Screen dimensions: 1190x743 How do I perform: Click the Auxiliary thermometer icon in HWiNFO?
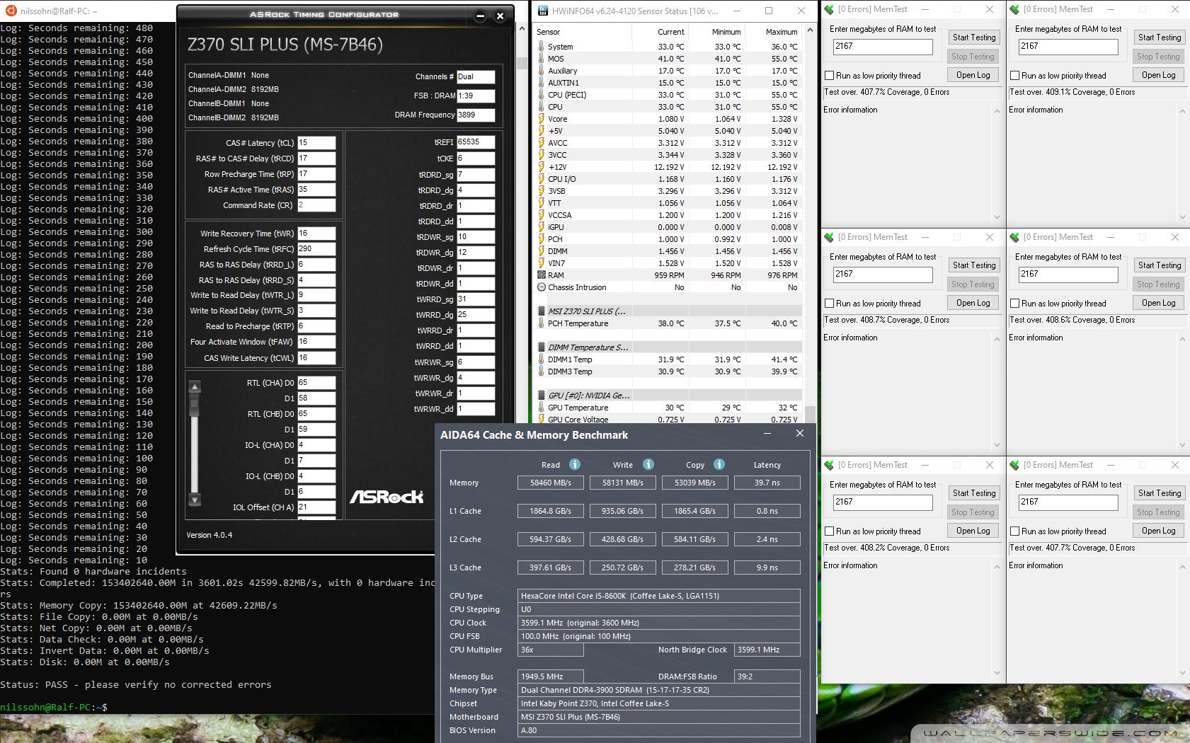(x=542, y=71)
